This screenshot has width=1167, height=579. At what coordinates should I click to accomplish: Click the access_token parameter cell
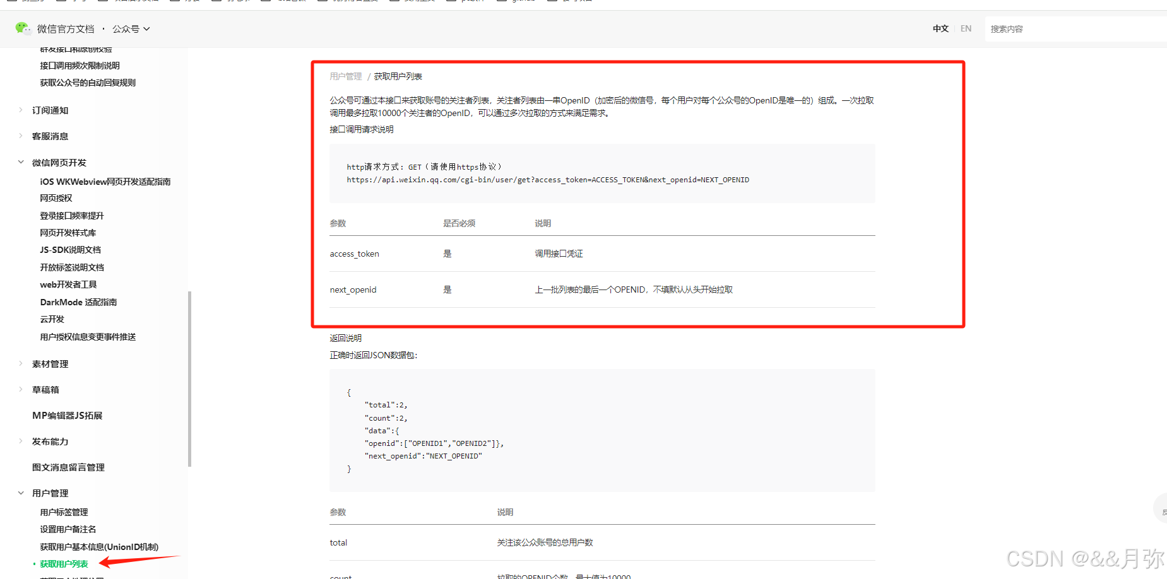[355, 254]
